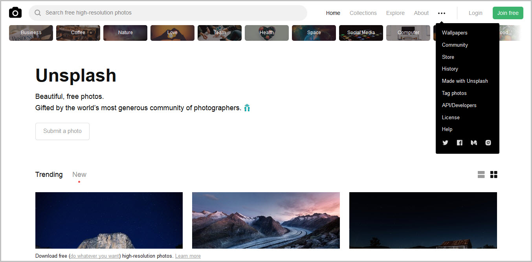Screen dimensions: 532x262
Task: Open Unsplash Medium blog icon
Action: 474,143
